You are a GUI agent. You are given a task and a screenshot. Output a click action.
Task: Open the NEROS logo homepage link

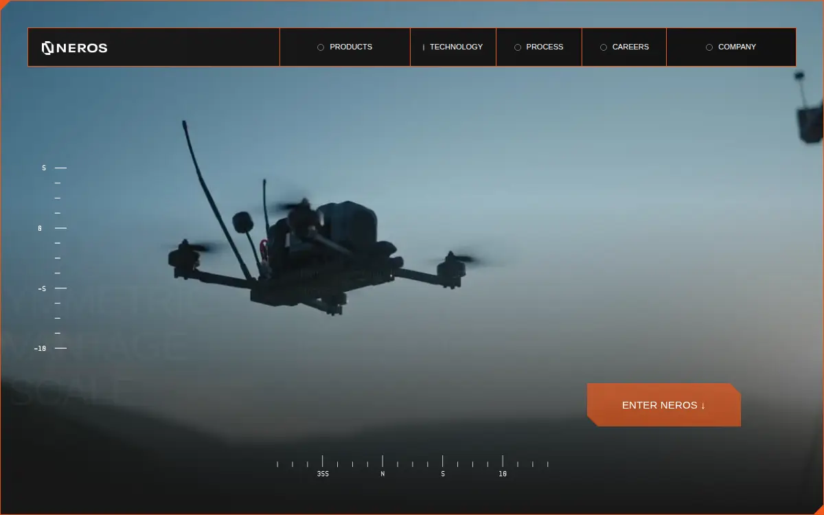coord(74,47)
